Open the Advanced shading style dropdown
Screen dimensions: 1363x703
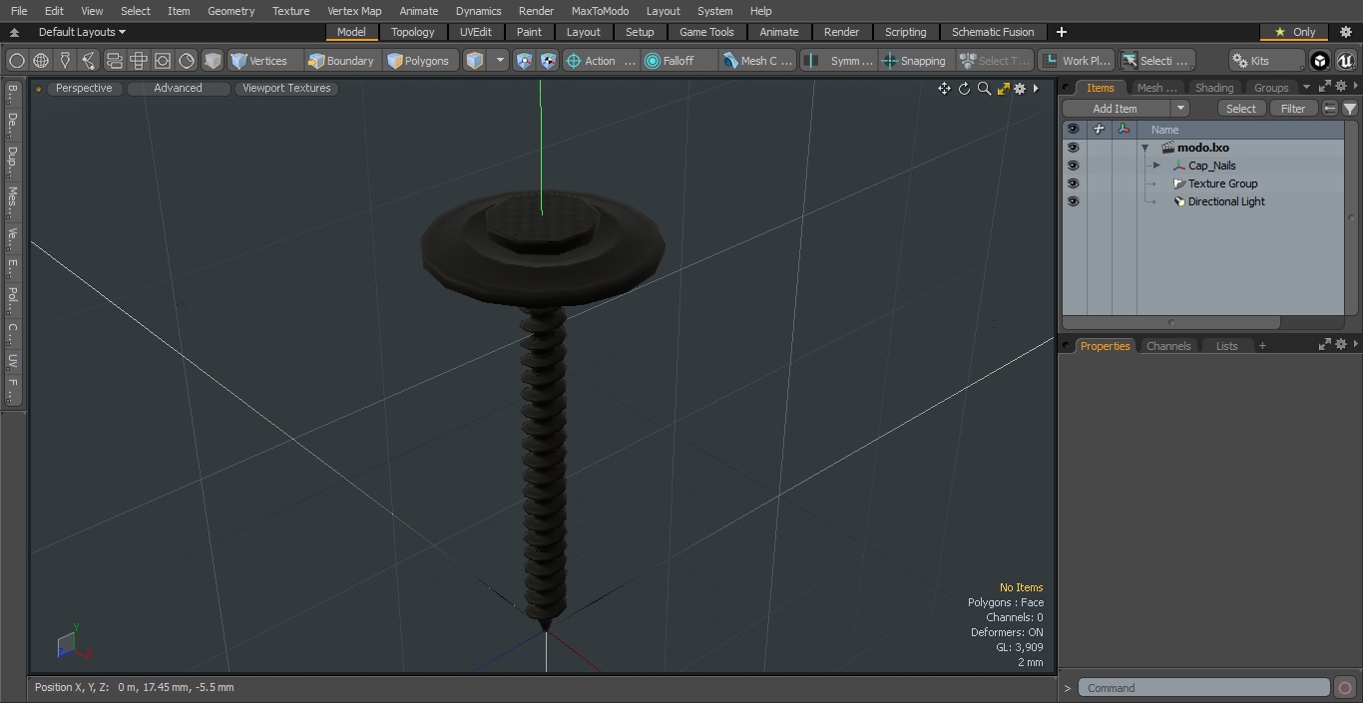[178, 89]
